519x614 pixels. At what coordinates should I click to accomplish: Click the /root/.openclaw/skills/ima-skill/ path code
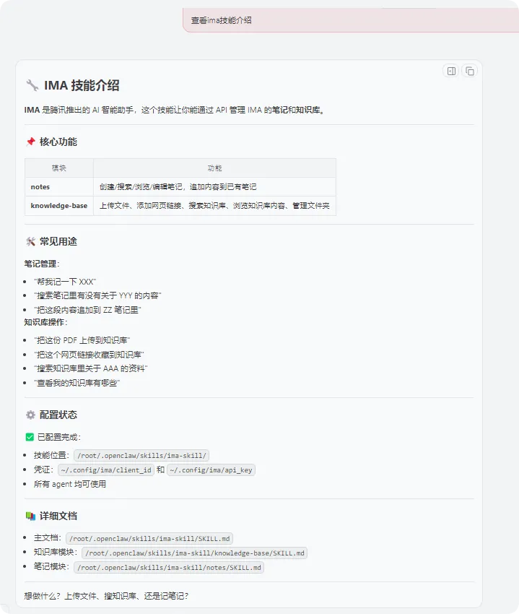point(141,455)
